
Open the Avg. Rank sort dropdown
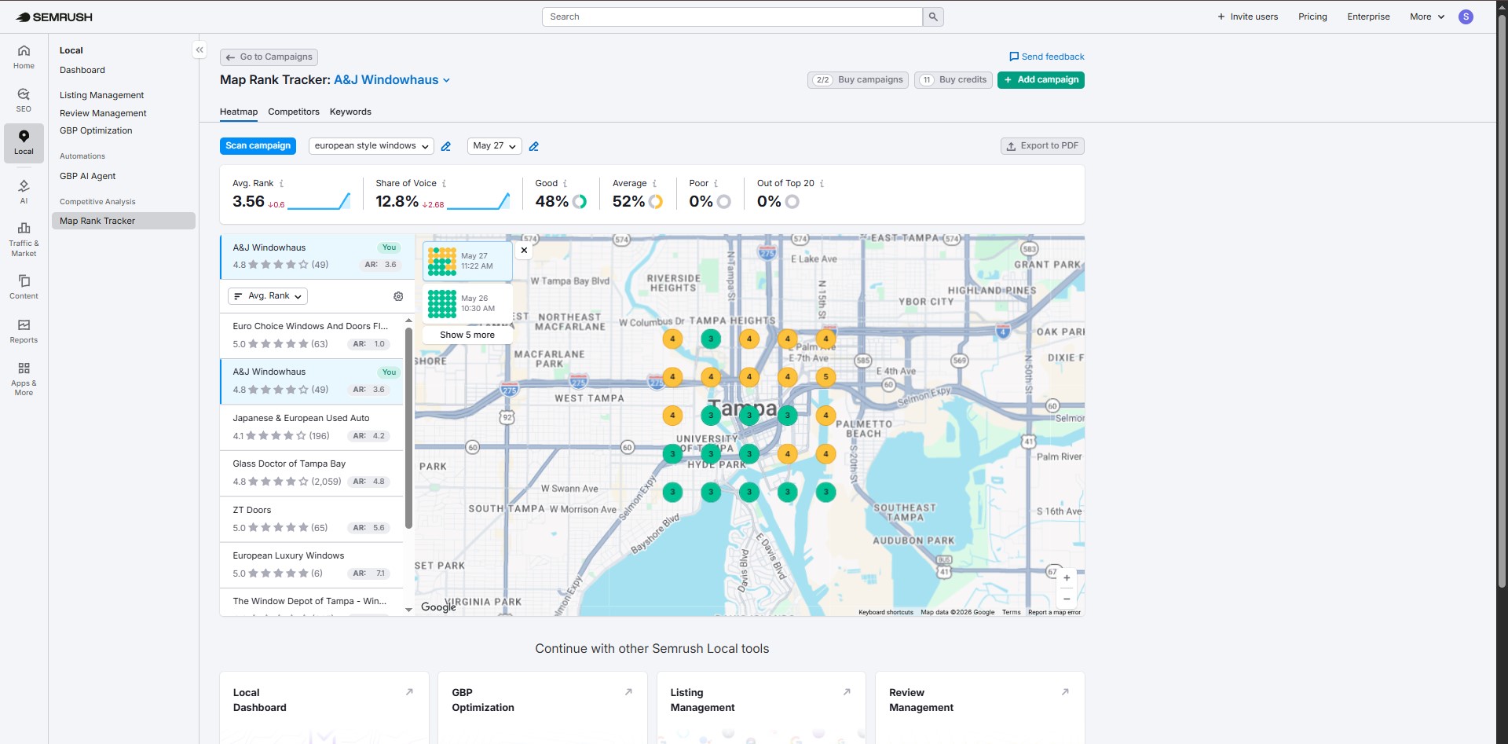(x=267, y=296)
